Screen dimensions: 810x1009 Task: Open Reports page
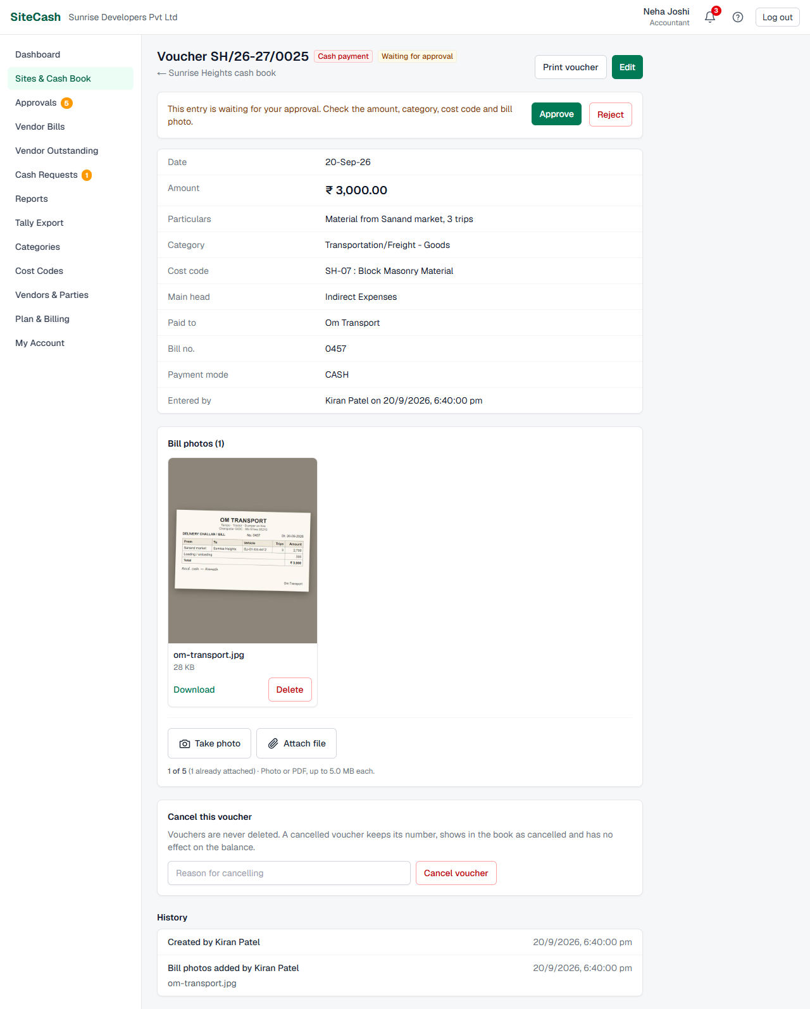[x=70, y=199]
